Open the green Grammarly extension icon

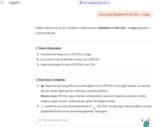pyautogui.click(x=146, y=124)
